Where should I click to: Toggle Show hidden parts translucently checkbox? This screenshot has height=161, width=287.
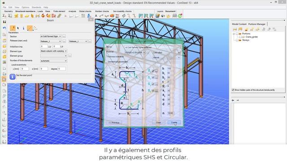(233, 90)
